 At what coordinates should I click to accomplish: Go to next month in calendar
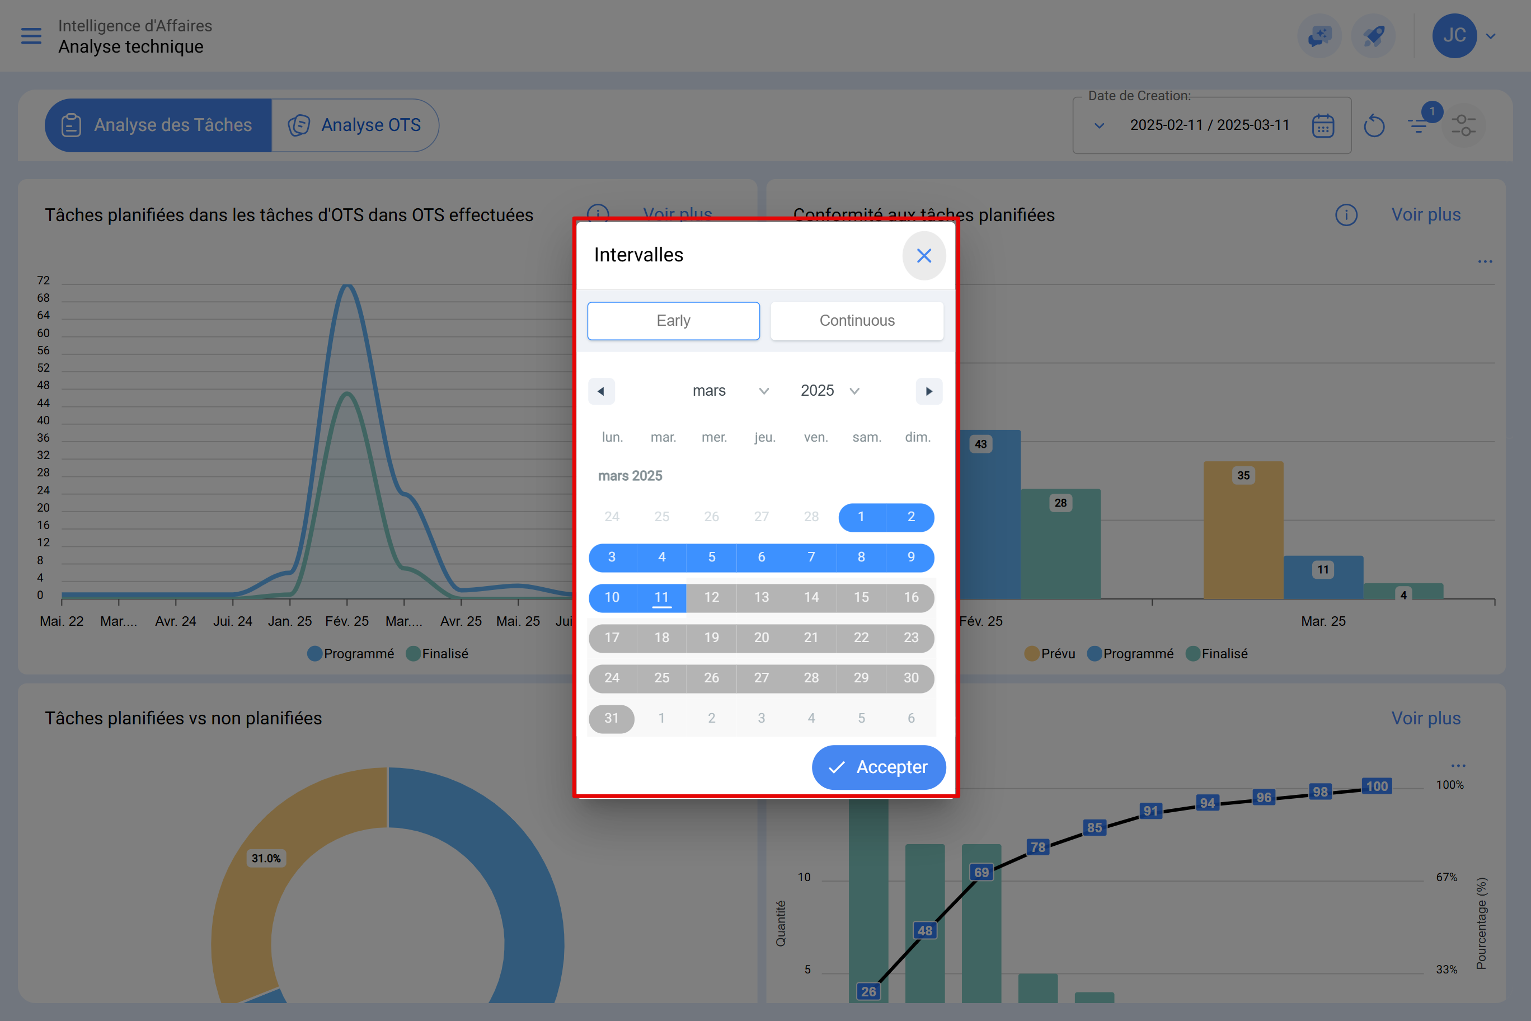(x=929, y=391)
